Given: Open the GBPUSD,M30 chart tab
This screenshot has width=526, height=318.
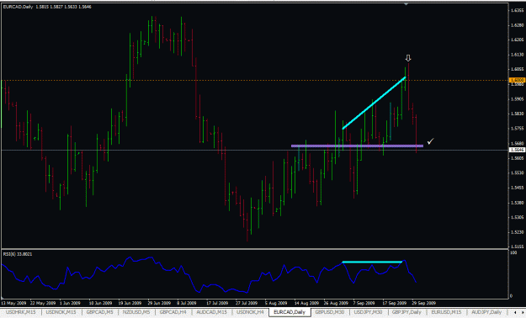Looking at the screenshot, I should coord(329,312).
